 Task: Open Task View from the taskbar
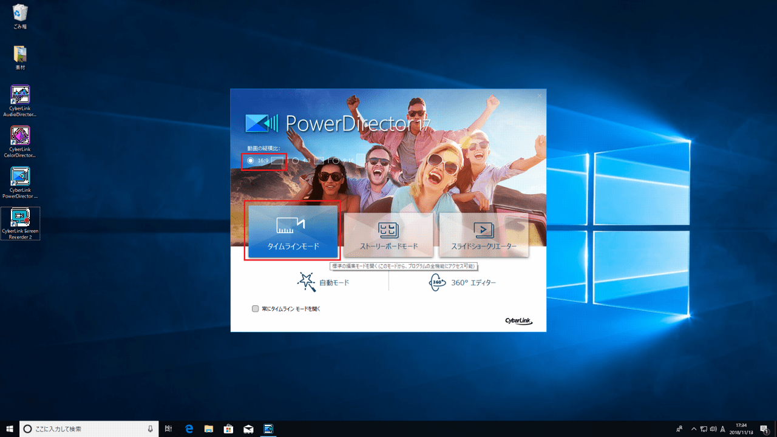click(x=168, y=429)
